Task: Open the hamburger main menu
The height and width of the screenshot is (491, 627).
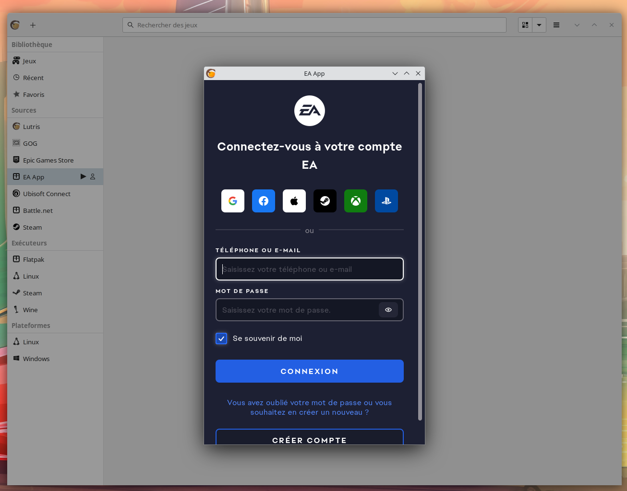Action: pos(556,25)
